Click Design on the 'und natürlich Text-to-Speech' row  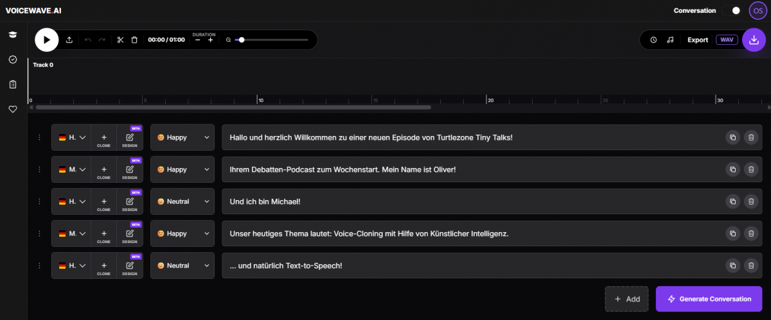coord(130,267)
